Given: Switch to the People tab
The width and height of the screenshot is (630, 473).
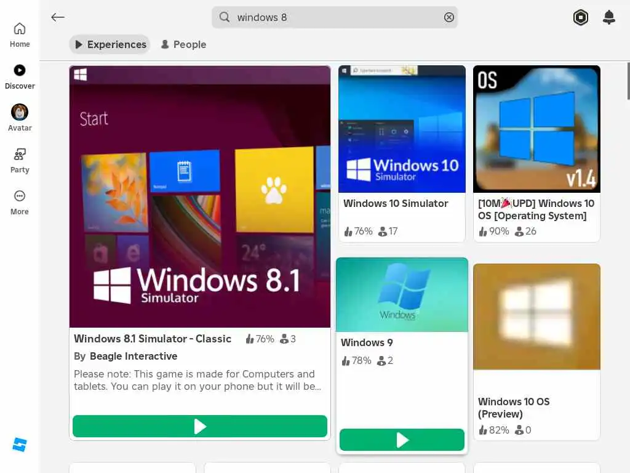Looking at the screenshot, I should (183, 44).
